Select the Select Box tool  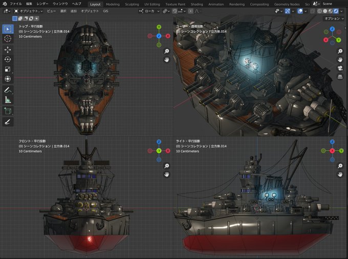(x=8, y=29)
